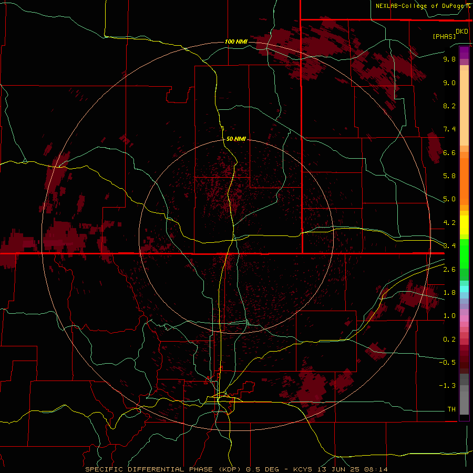Click the 1.0 legend value
This screenshot has width=473, height=473.
[449, 316]
